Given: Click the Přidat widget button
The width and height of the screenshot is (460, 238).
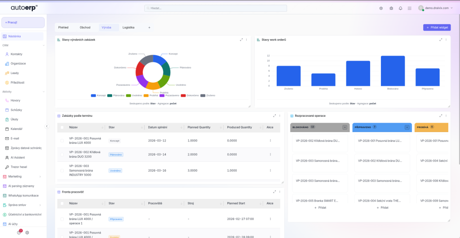Looking at the screenshot, I should pyautogui.click(x=437, y=27).
